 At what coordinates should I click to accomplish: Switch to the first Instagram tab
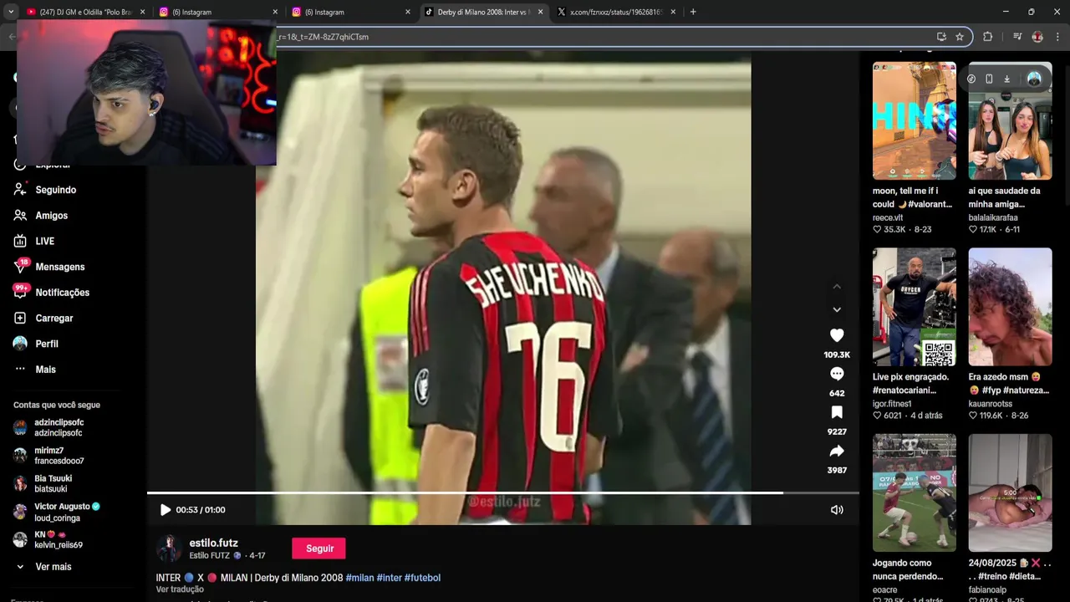[x=217, y=12]
